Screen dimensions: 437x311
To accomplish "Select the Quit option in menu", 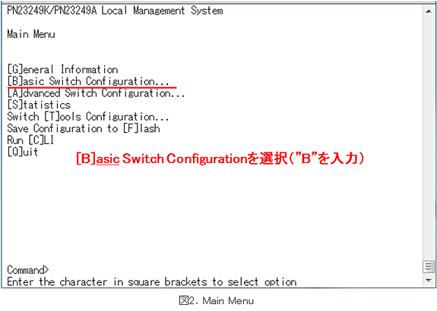I will [x=23, y=152].
